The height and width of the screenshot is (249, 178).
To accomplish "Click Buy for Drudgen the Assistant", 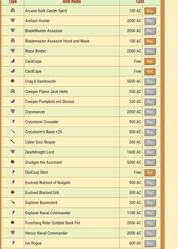I will 150,162.
